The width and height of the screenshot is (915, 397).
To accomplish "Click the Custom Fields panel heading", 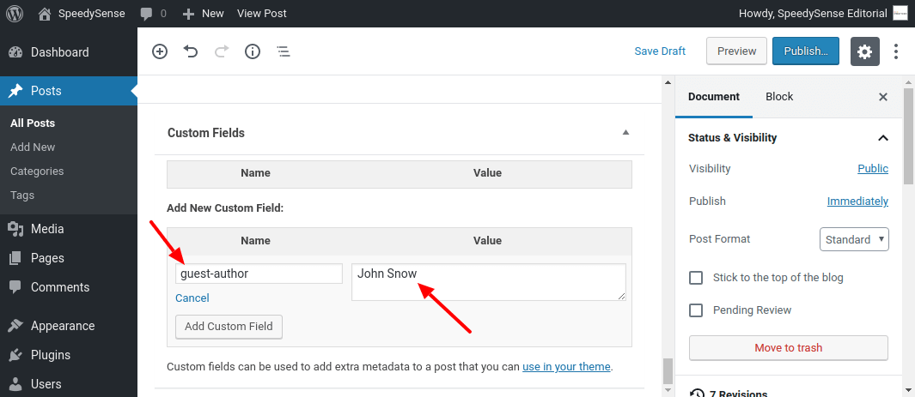I will pos(206,133).
